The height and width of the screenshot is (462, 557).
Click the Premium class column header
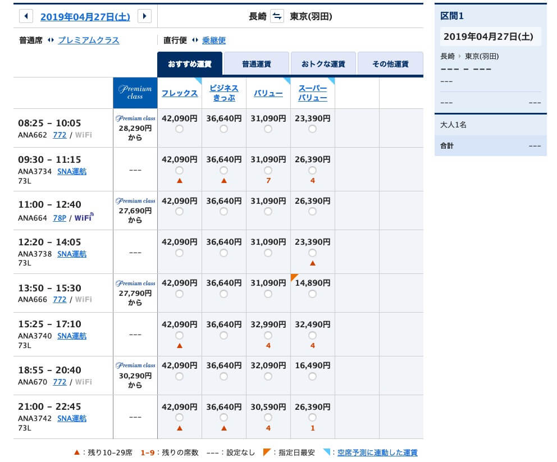click(x=135, y=93)
